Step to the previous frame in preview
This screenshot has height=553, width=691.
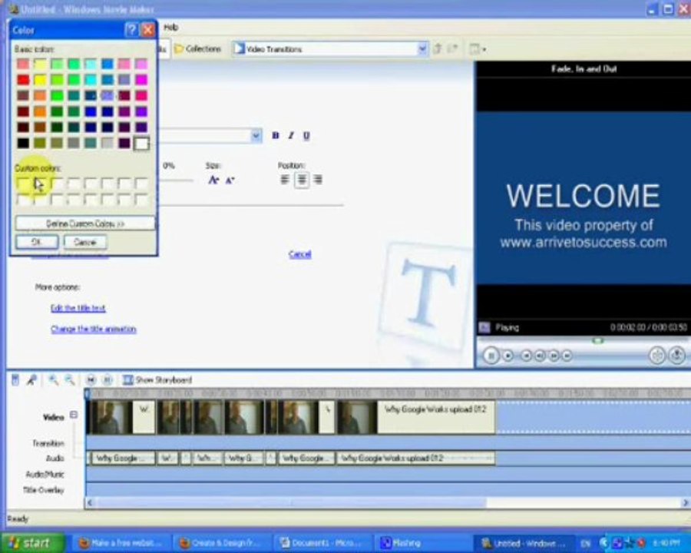coord(540,356)
